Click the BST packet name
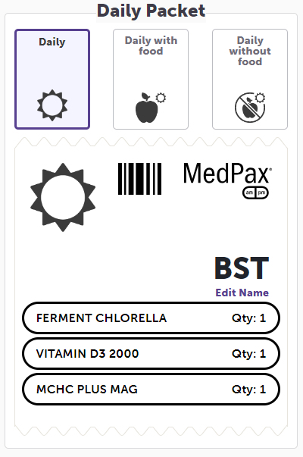 242,268
